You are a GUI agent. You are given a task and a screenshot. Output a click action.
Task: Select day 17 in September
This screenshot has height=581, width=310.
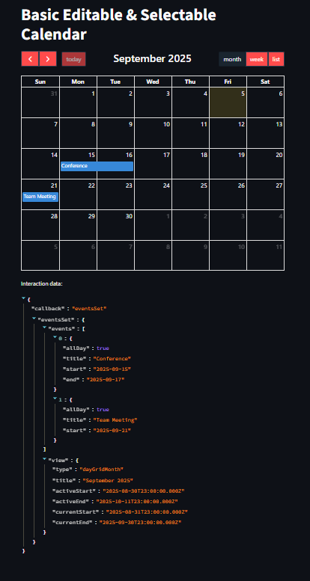tap(153, 164)
